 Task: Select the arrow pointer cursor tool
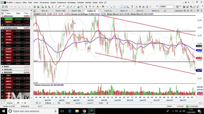coord(86,7)
